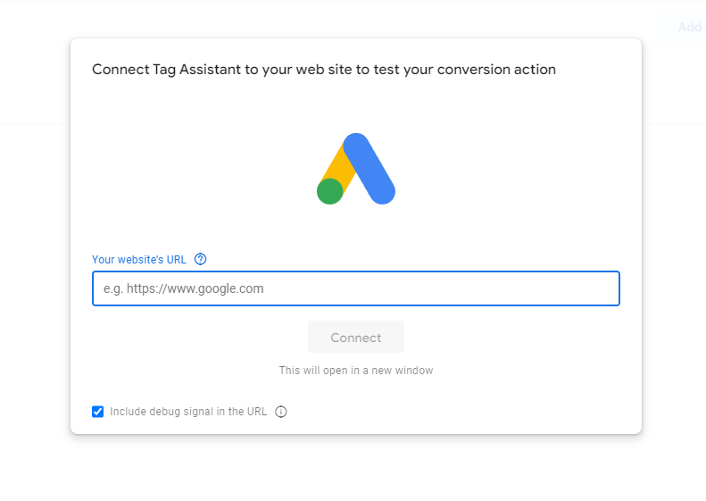Screen dimensions: 706x501
Task: Uncheck the "Include debug signal in the URL" checkbox
Action: (98, 412)
